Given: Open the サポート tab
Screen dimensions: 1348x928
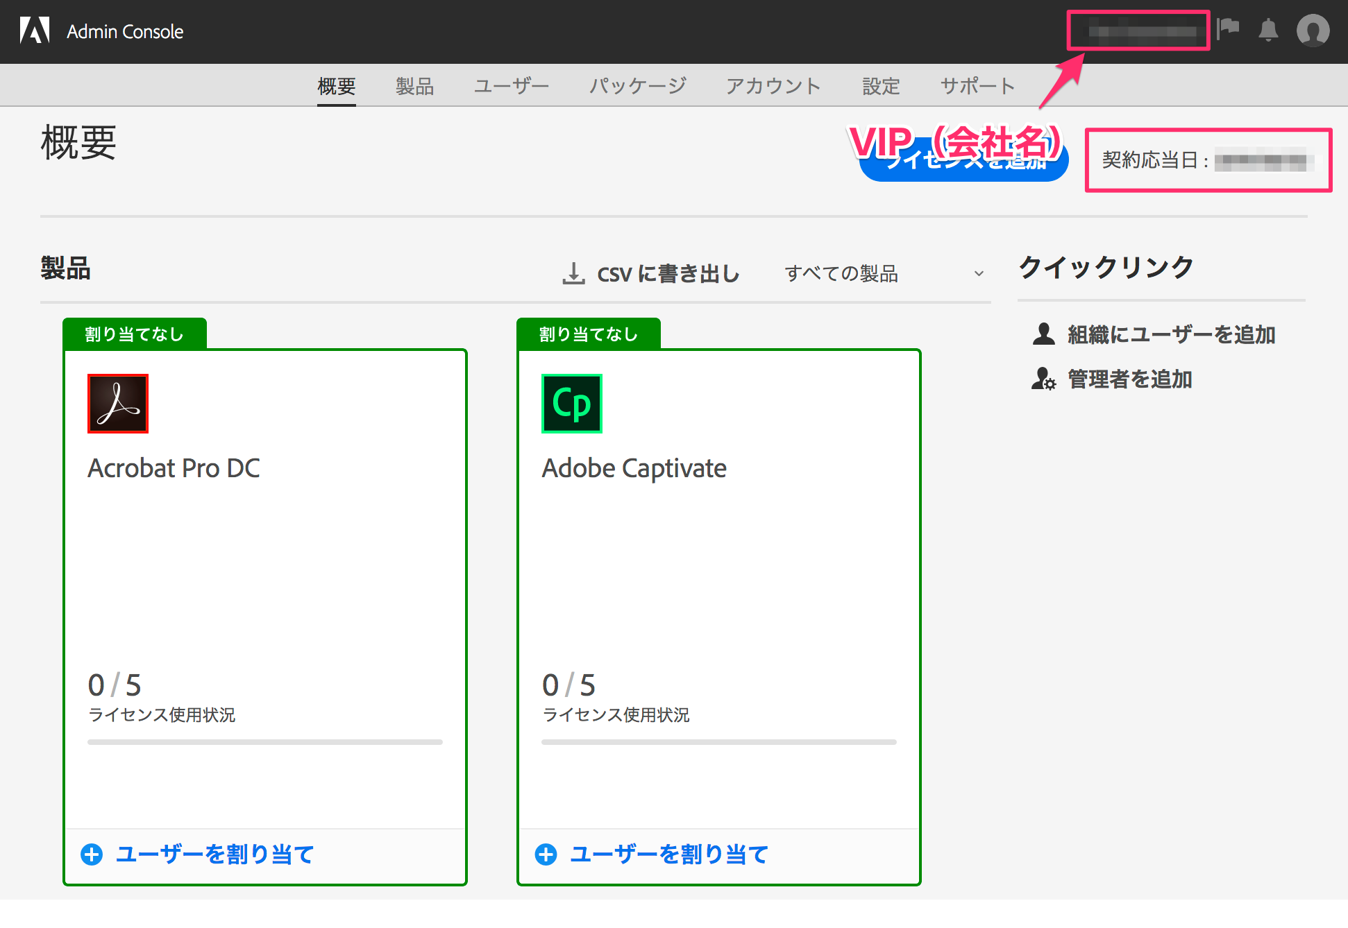Looking at the screenshot, I should click(x=977, y=86).
